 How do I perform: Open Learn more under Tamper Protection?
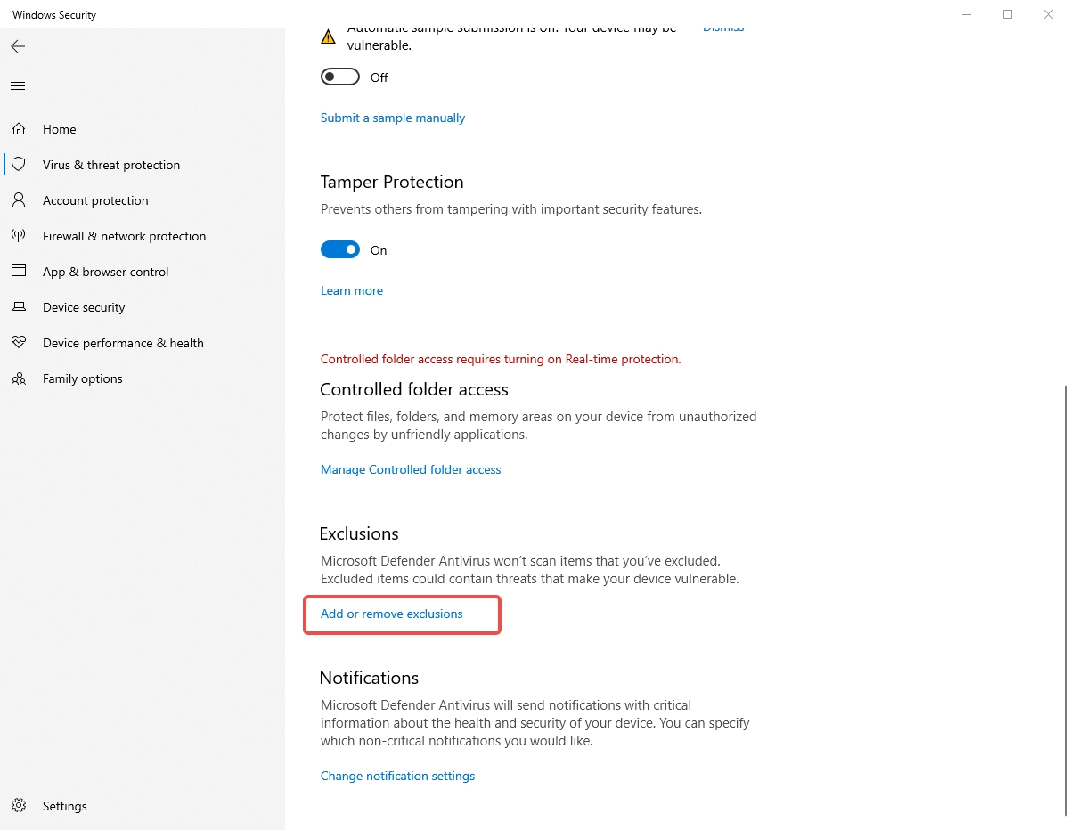click(352, 290)
